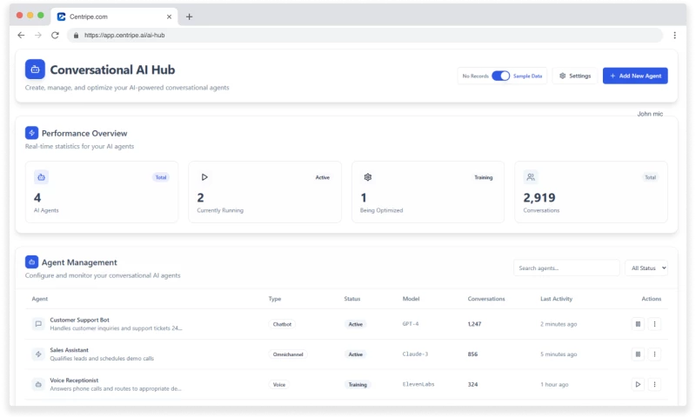The image size is (696, 417).
Task: Click the gear icon in Being Optimized card
Action: [368, 177]
